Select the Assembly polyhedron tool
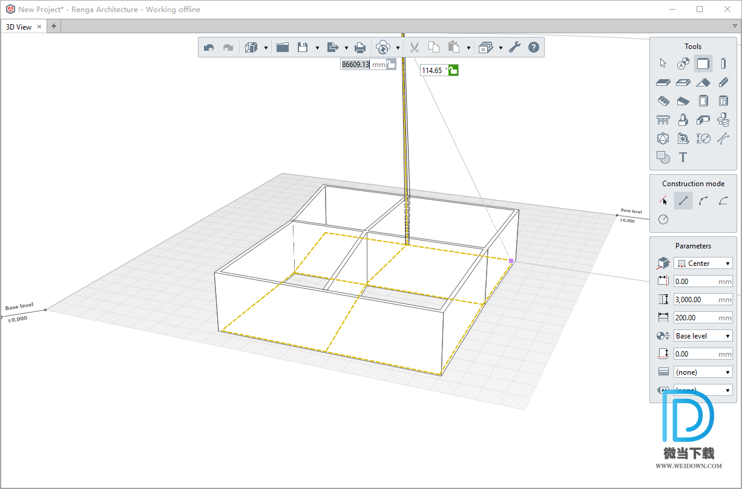 pyautogui.click(x=663, y=138)
